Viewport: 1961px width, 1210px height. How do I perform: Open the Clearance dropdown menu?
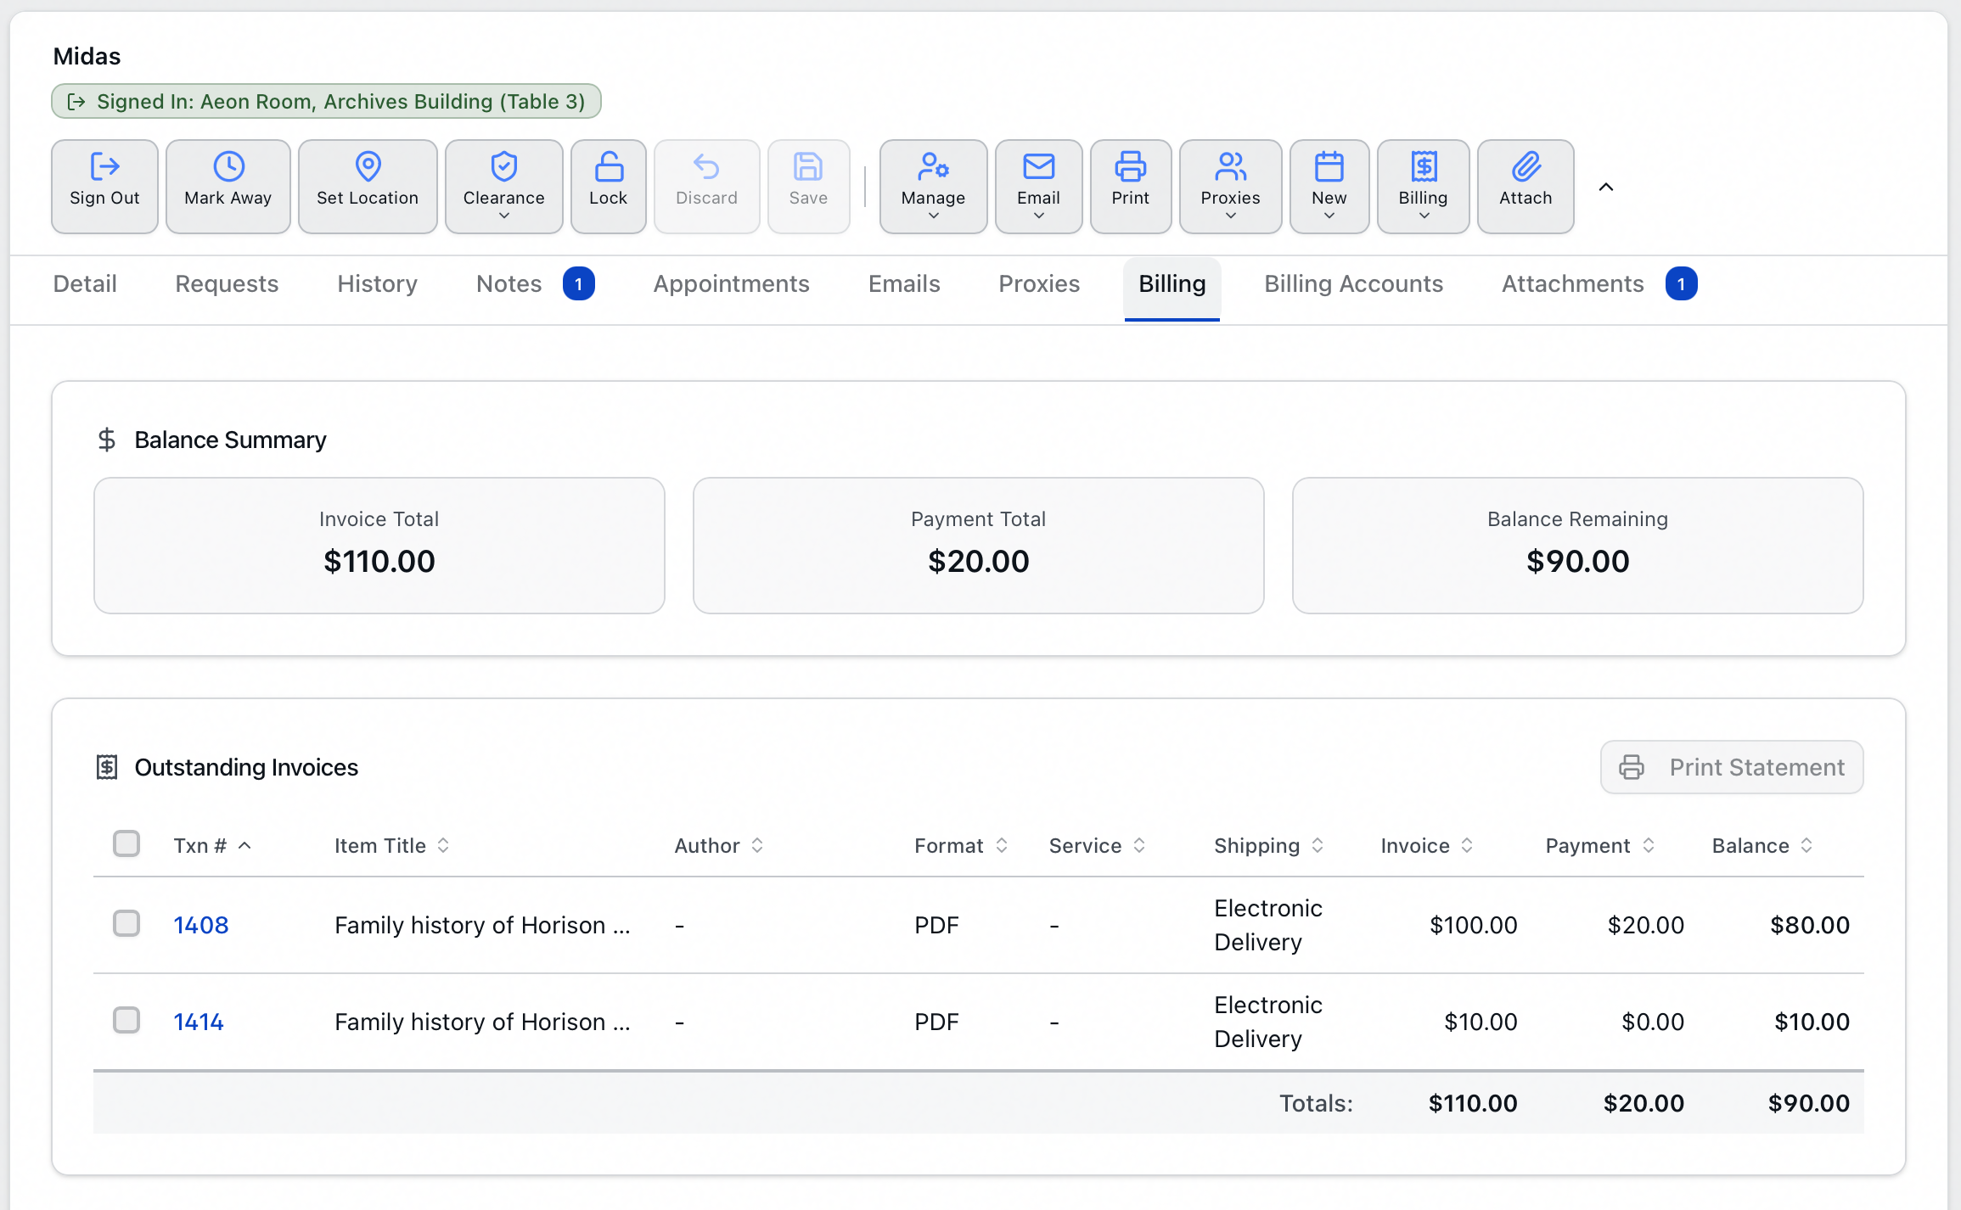[504, 187]
